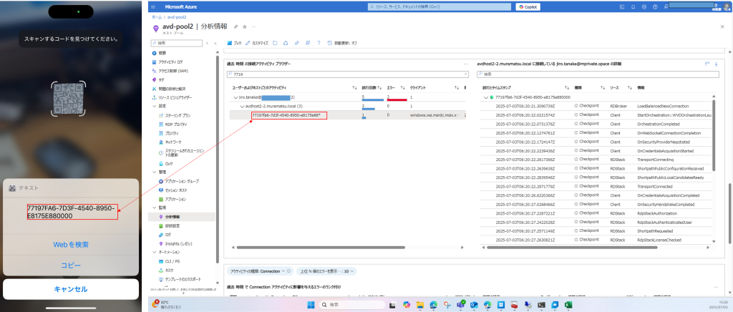Click ホーム breadcrumb link
The image size is (733, 312).
coord(157,16)
